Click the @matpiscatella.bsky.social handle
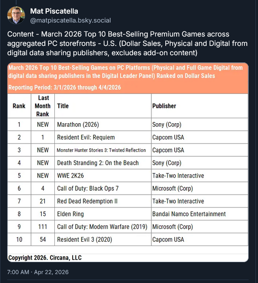The image size is (258, 283). point(71,20)
